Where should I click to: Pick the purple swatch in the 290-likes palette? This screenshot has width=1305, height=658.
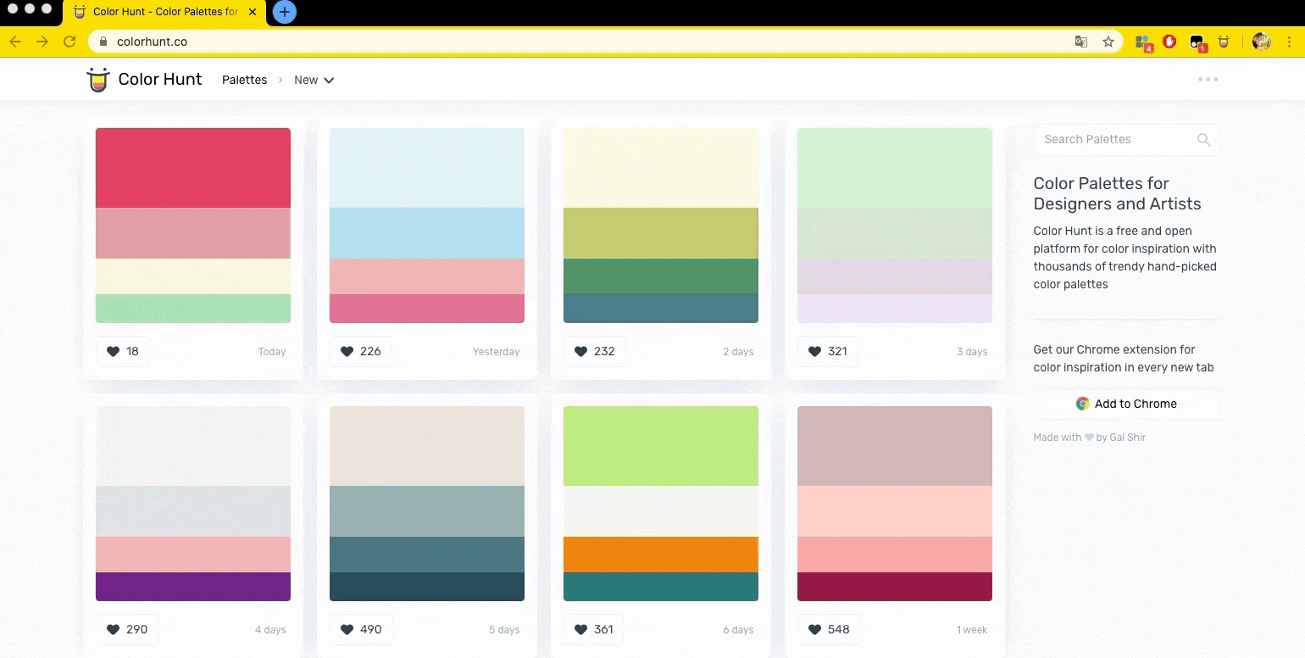coord(192,587)
